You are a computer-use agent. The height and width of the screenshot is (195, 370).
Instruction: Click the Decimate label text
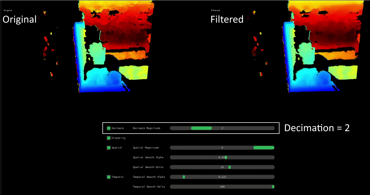point(118,128)
